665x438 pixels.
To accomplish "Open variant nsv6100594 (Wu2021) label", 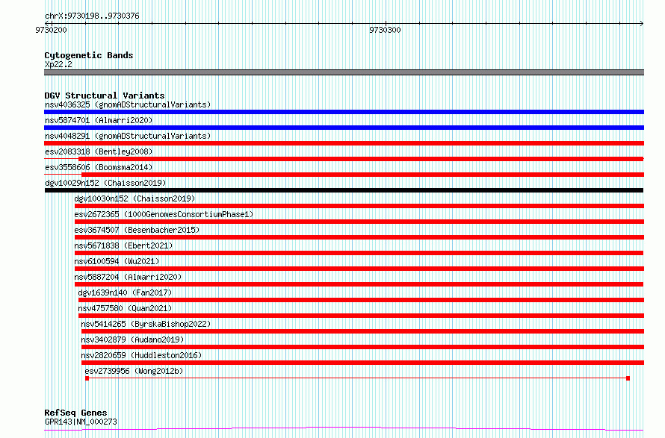I will (117, 261).
